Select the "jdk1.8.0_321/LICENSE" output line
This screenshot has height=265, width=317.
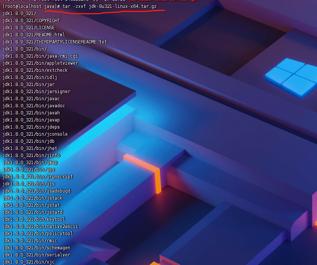click(29, 28)
